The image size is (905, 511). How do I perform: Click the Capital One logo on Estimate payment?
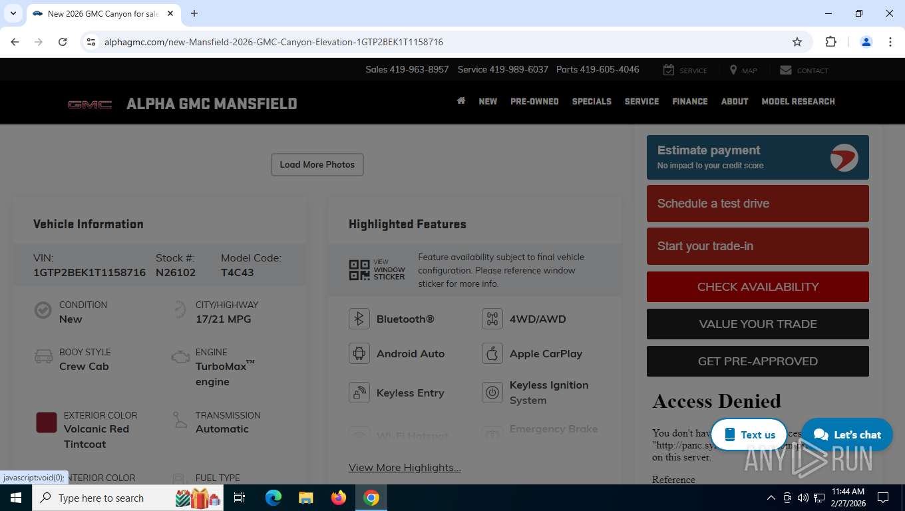coord(844,158)
